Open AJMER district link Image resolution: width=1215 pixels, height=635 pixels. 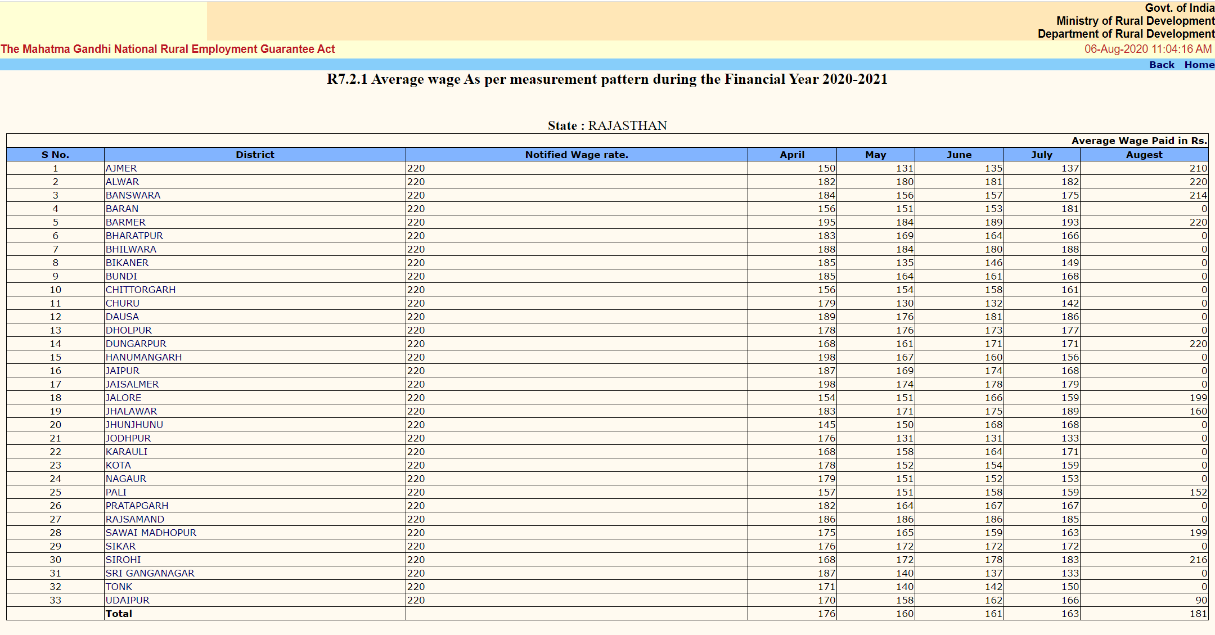(x=121, y=168)
